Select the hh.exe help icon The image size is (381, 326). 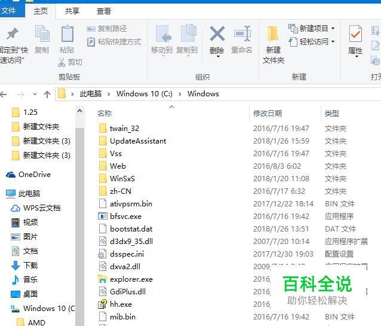[102, 304]
